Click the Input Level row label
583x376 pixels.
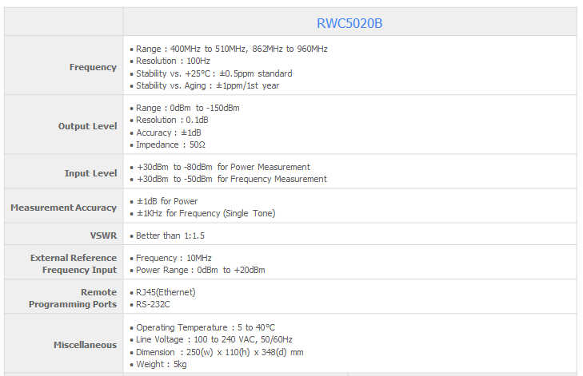click(x=90, y=173)
